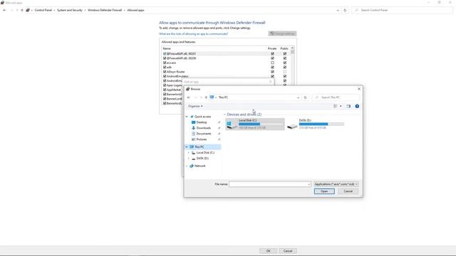
Task: Select Local Disk (C:) drive in Devices and drives
Action: (255, 124)
